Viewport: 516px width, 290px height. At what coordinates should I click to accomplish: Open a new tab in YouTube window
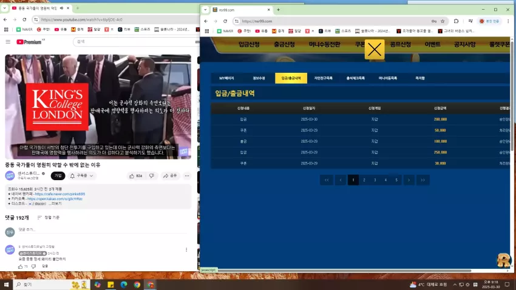tap(78, 8)
